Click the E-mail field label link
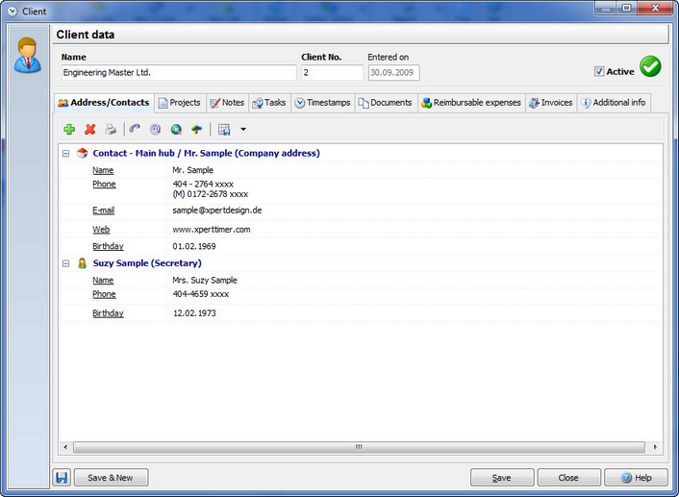The height and width of the screenshot is (497, 679). click(x=104, y=211)
